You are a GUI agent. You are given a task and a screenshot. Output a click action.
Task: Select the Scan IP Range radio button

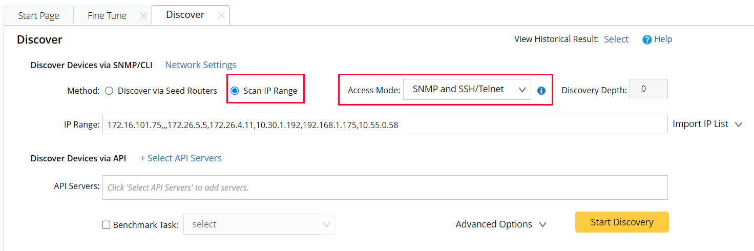[x=235, y=91]
